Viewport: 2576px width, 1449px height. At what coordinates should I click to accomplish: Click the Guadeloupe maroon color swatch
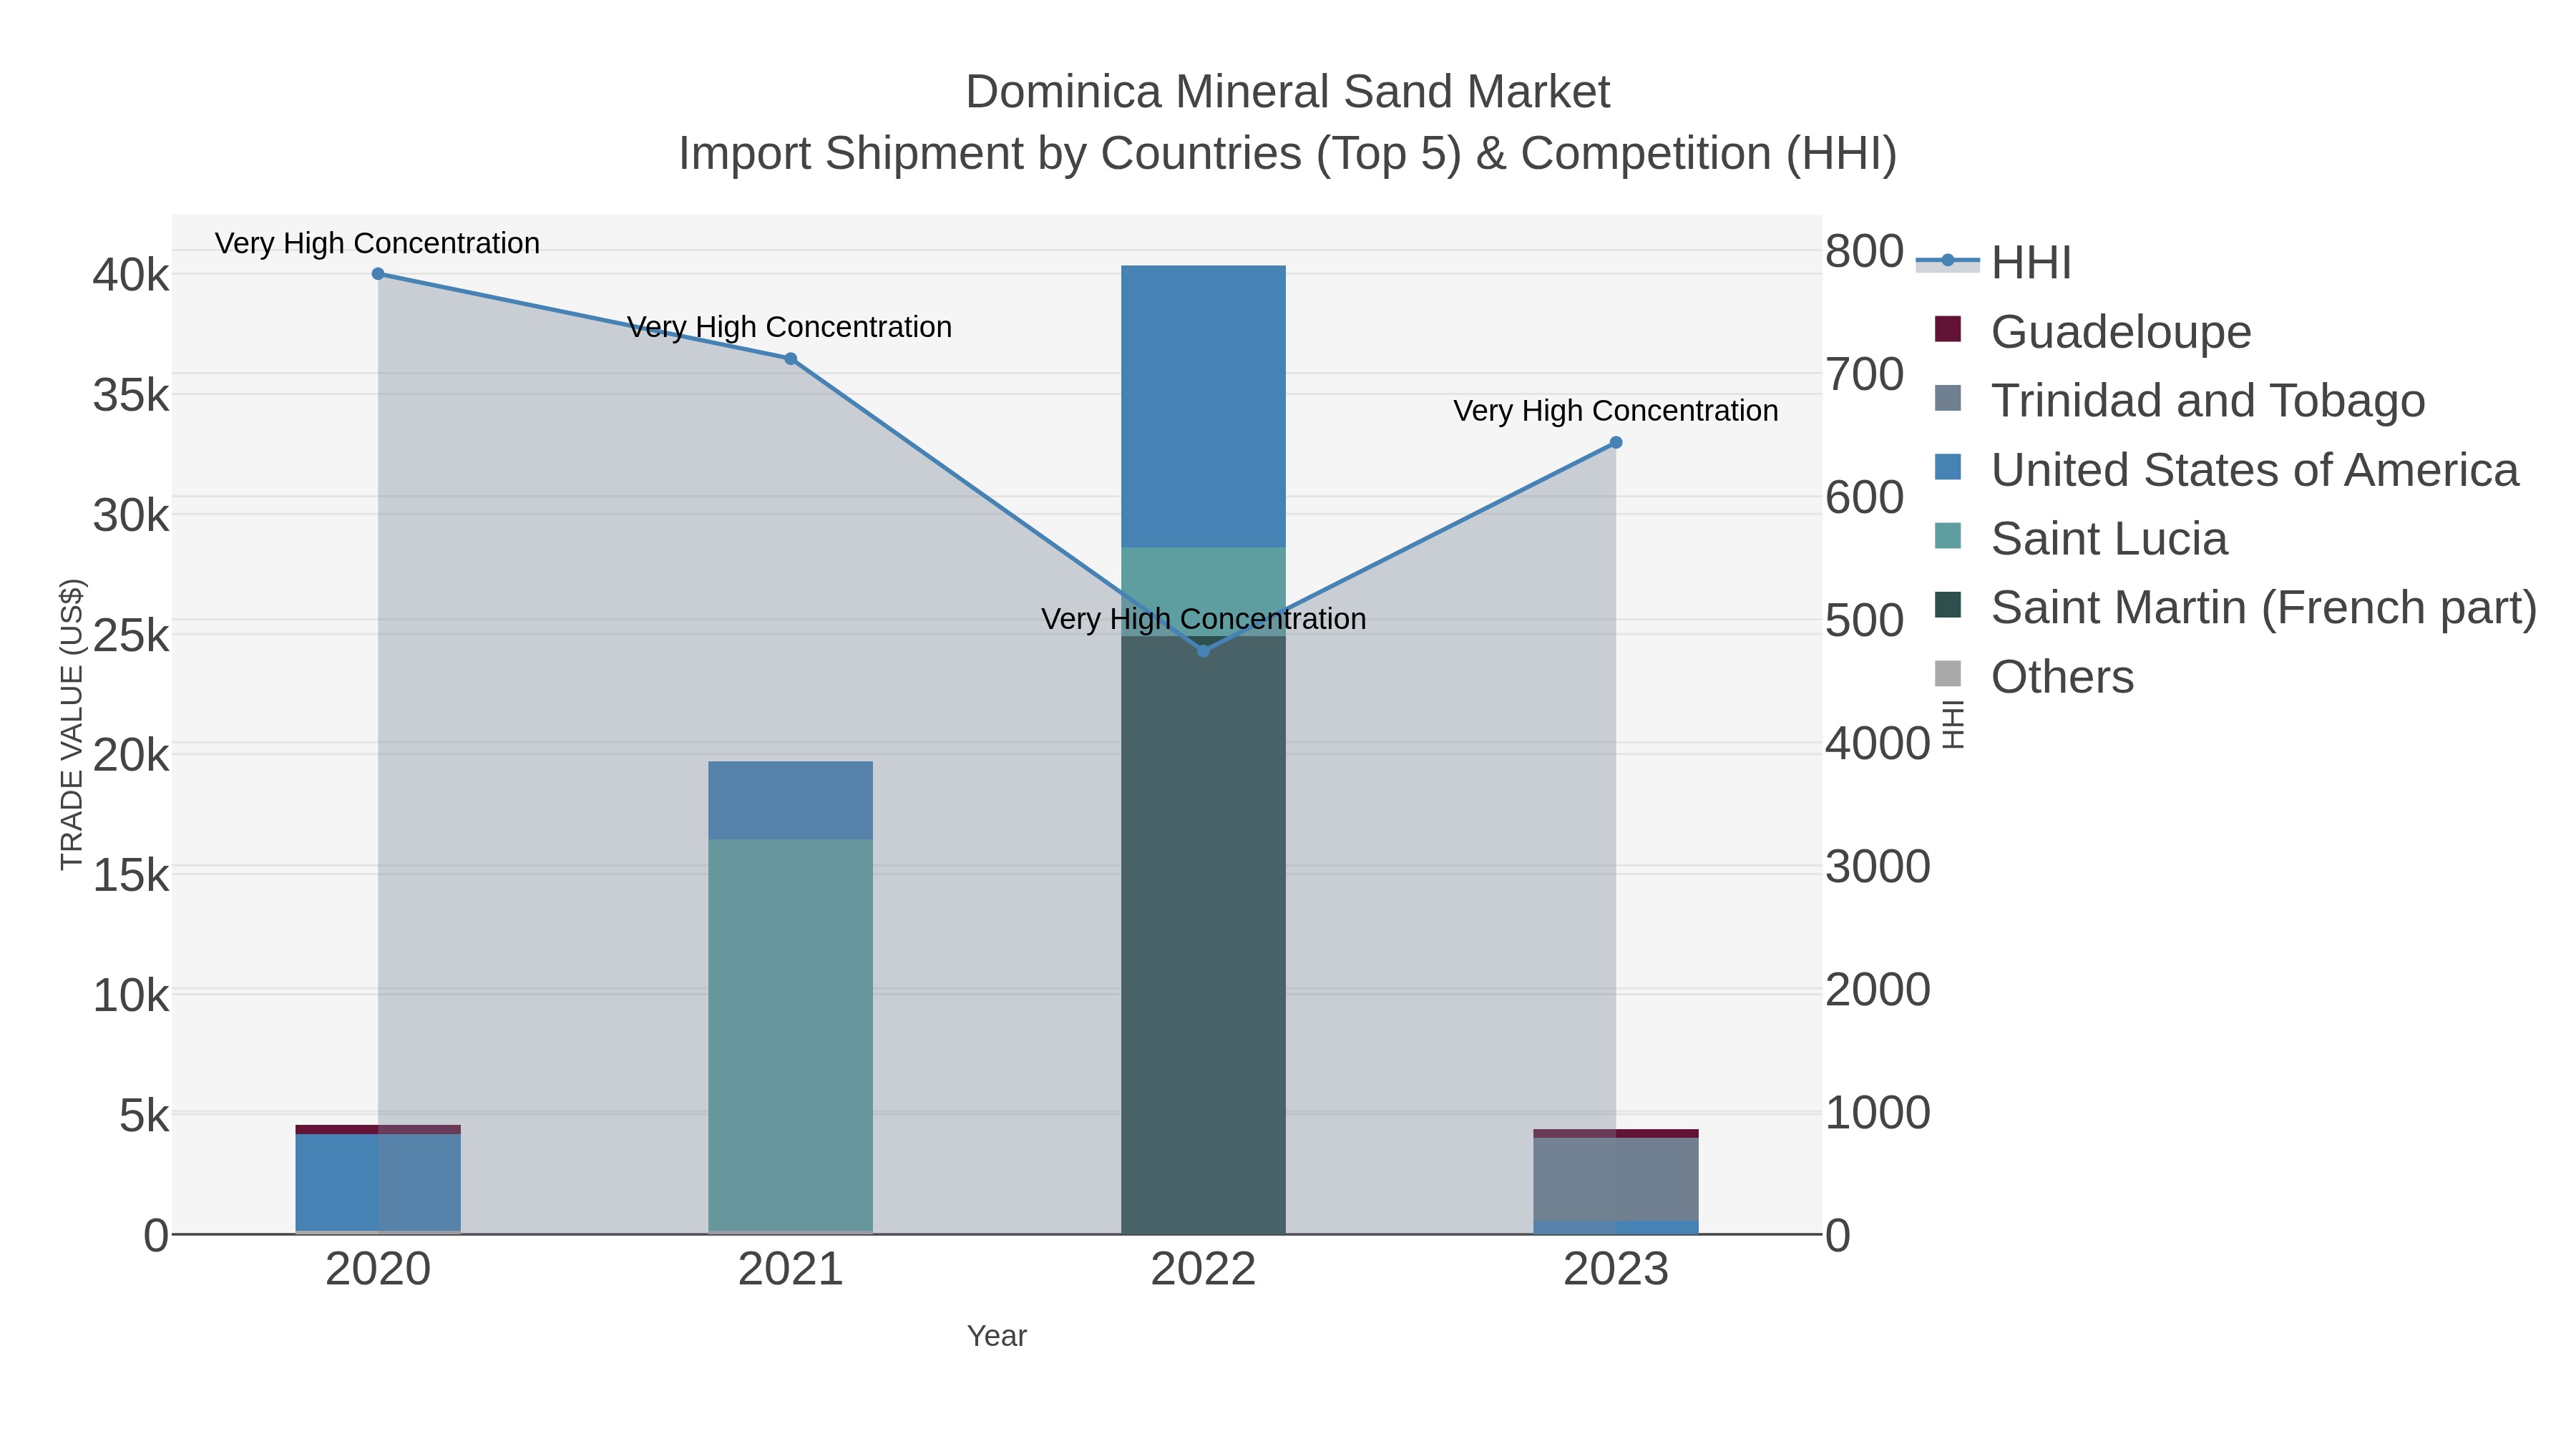[1948, 329]
